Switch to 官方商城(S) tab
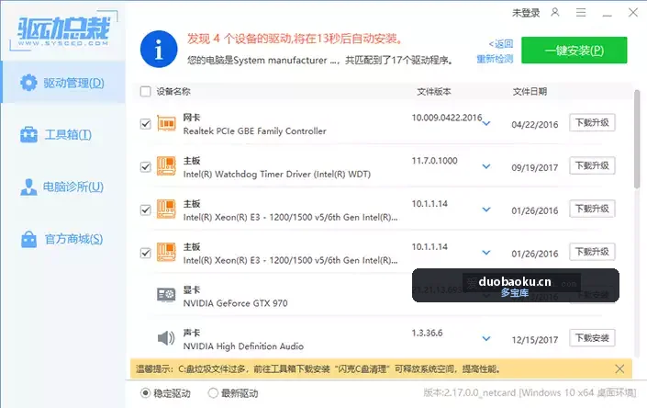This screenshot has width=647, height=408. point(63,239)
